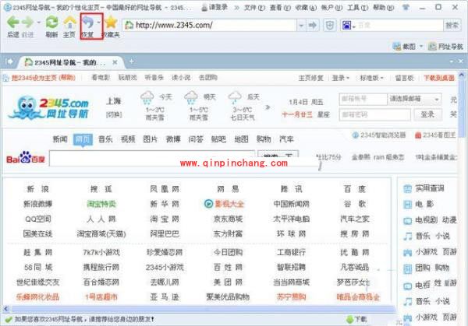Click today's weather cloud icon
The image size is (468, 326).
coord(147,98)
